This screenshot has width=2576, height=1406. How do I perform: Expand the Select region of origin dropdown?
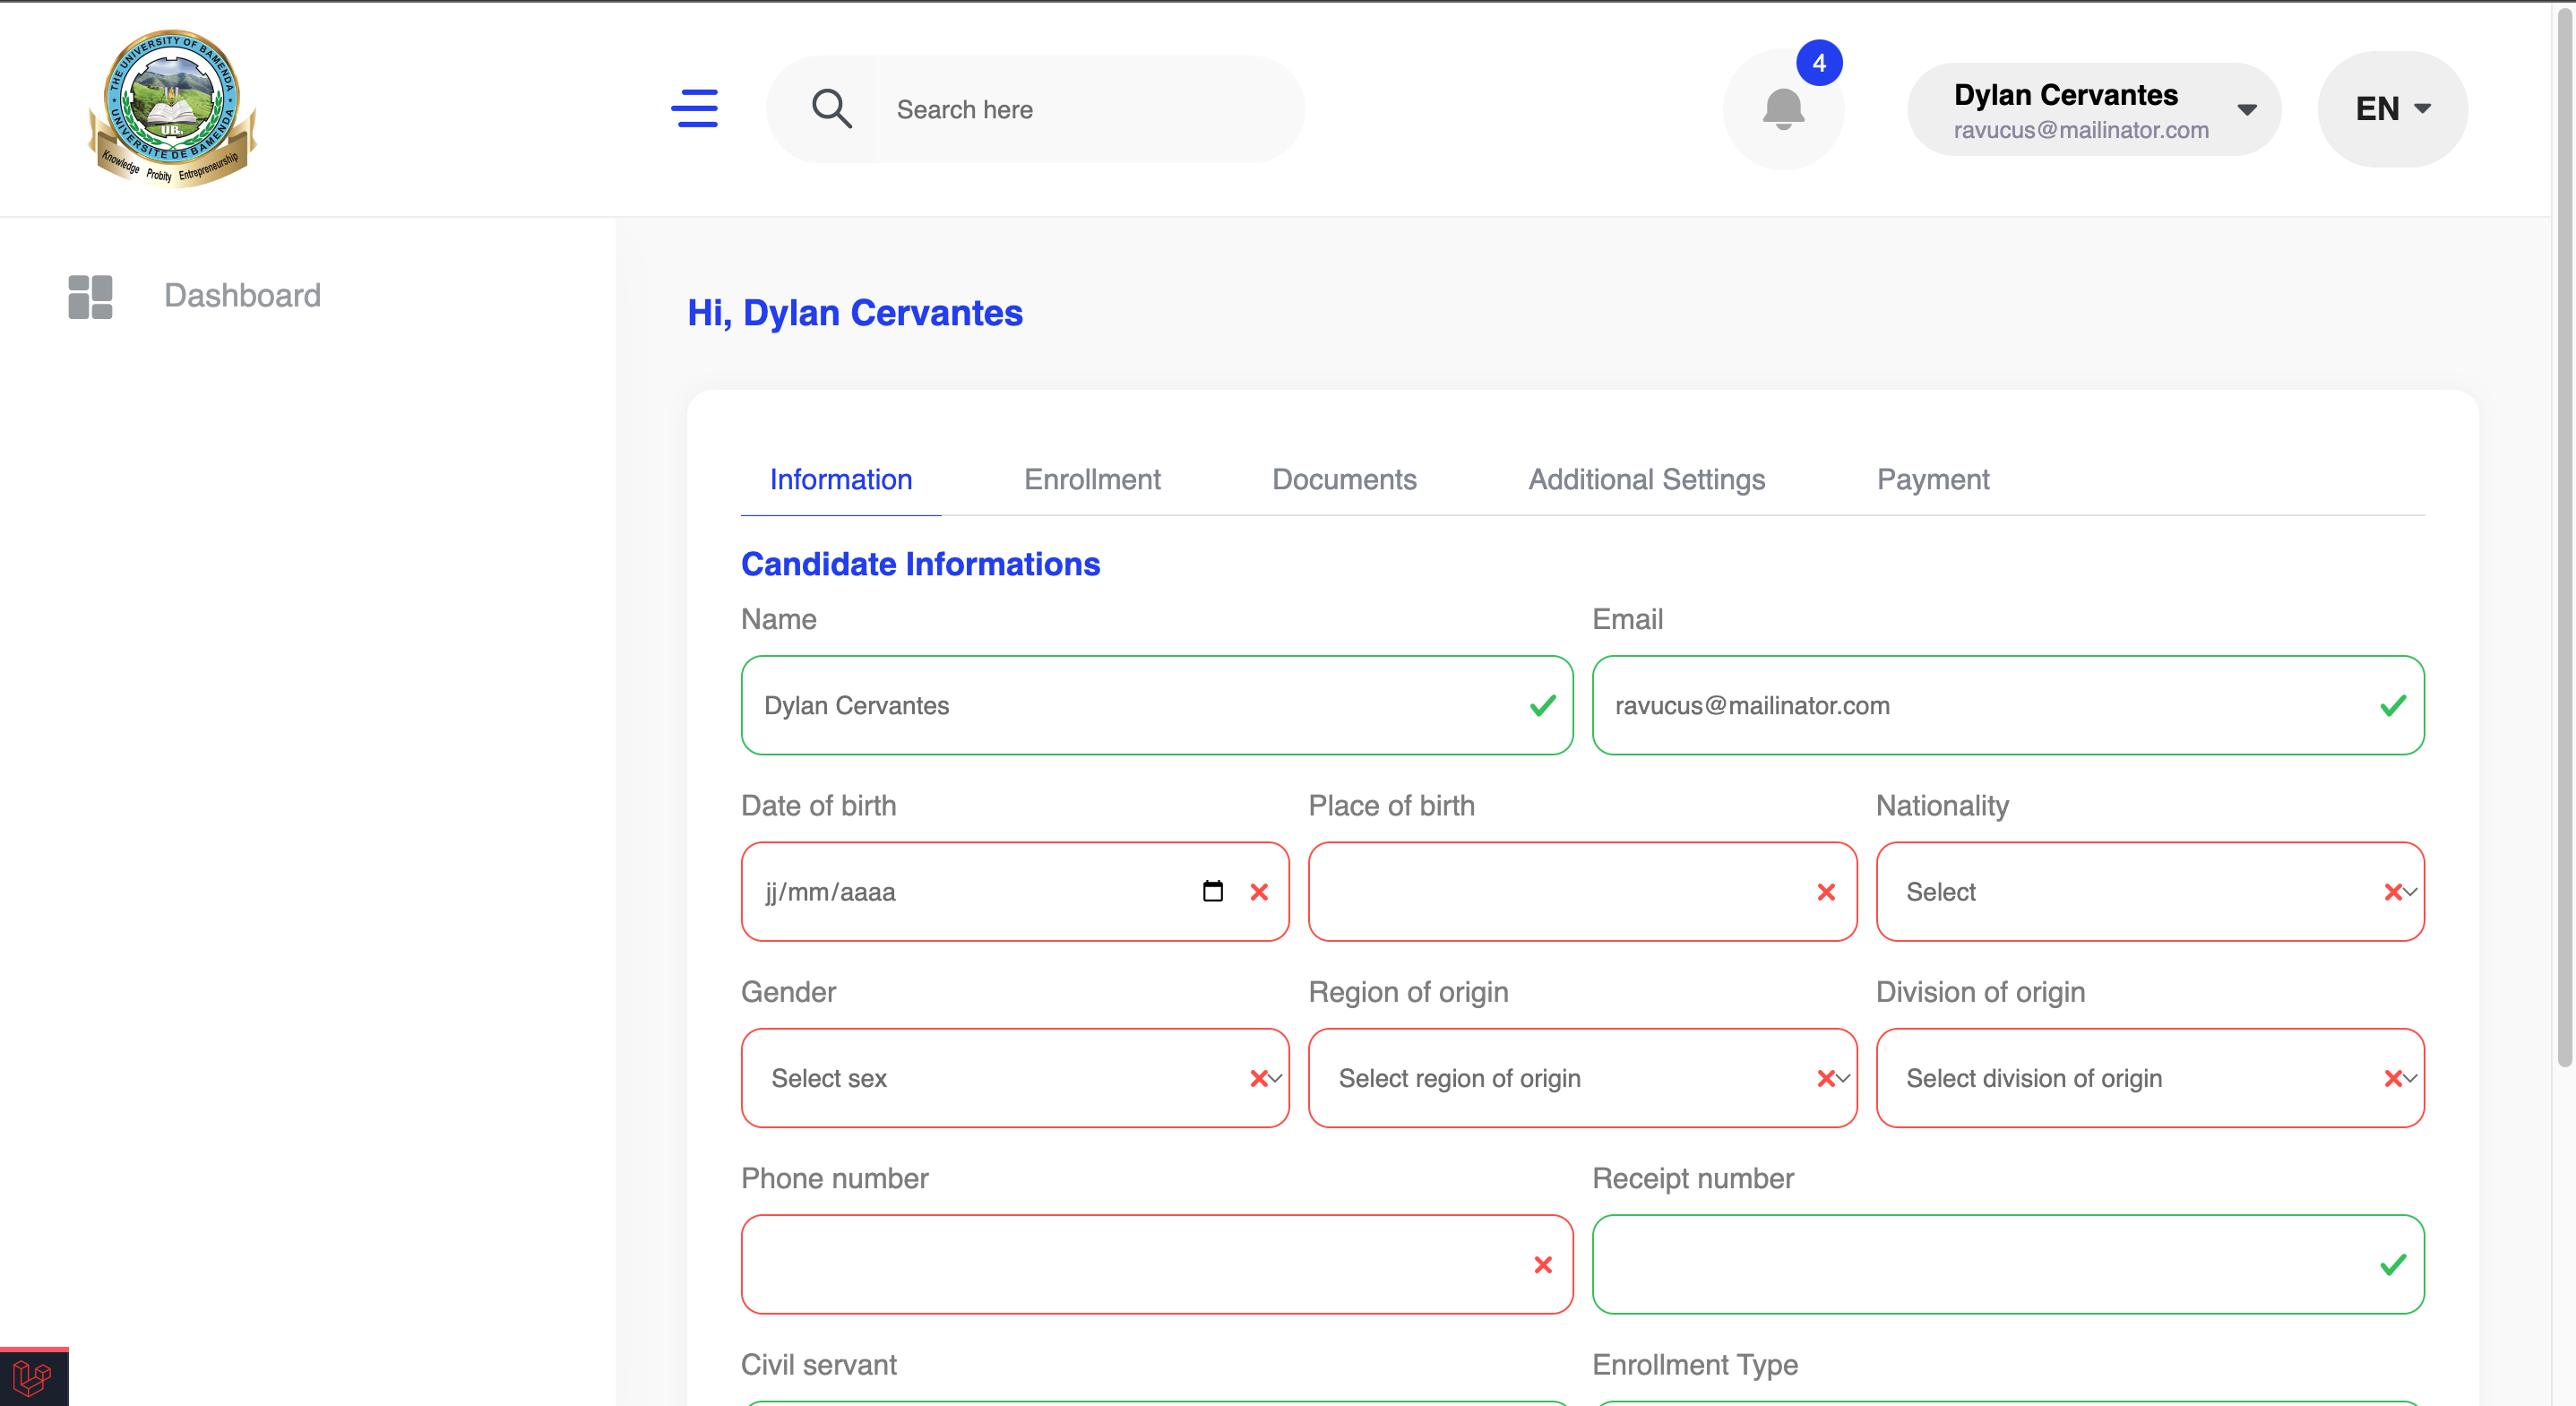(x=1582, y=1078)
